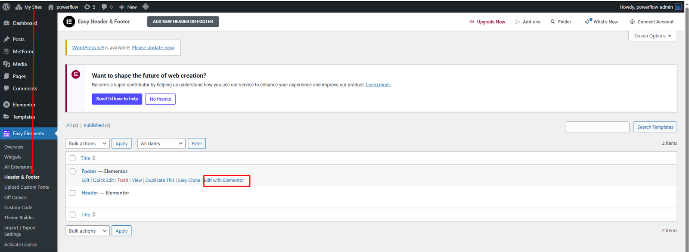Click Edit with Elementor link for Footer
689x252 pixels.
pos(224,180)
